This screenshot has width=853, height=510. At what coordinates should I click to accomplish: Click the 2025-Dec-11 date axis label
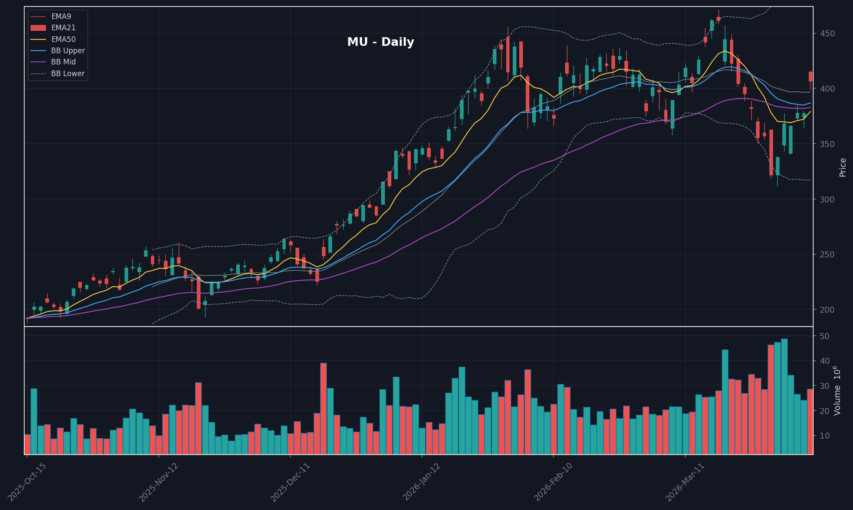coord(290,482)
